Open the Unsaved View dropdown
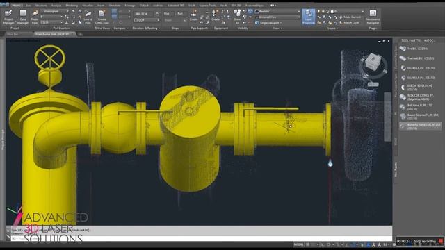Image resolution: width=445 pixels, height=250 pixels. coord(277,17)
